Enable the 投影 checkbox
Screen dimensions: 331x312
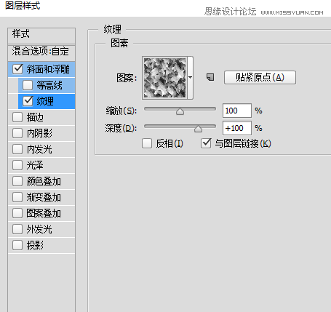point(17,245)
